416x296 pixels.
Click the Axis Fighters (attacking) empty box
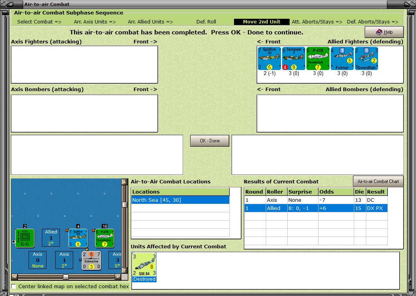[x=85, y=65]
